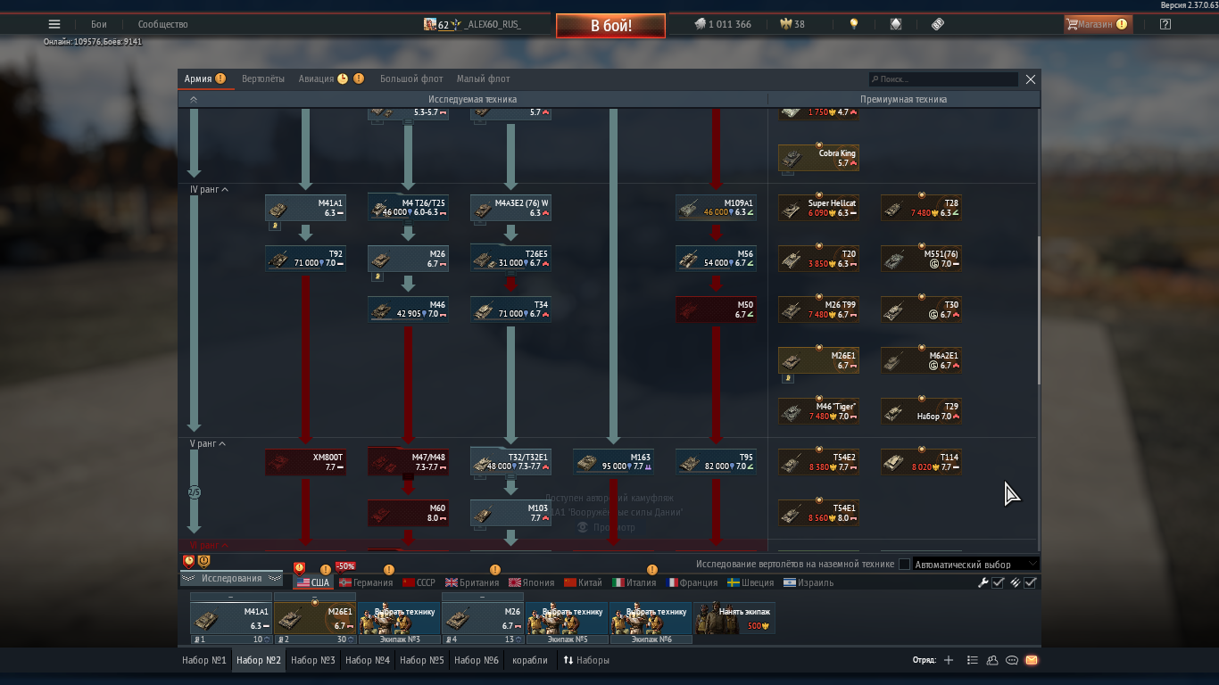This screenshot has height=685, width=1219.
Task: Select the T92 vehicle card
Action: tap(305, 259)
